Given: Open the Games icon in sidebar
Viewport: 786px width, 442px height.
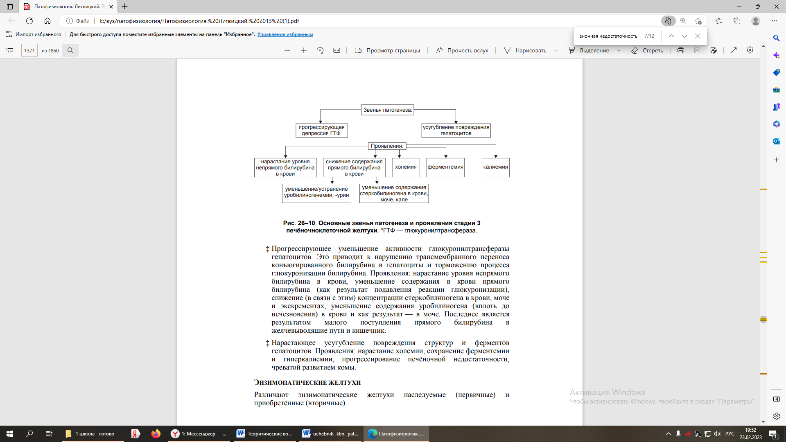Looking at the screenshot, I should (x=776, y=107).
